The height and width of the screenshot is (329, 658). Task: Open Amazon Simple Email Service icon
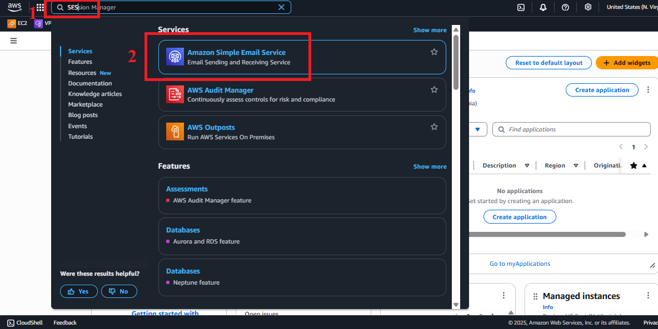pos(175,57)
